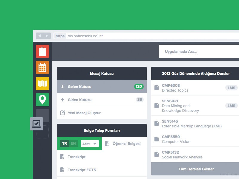The image size is (239, 179).
Task: Click the green location pin sidebar icon
Action: pos(42,100)
